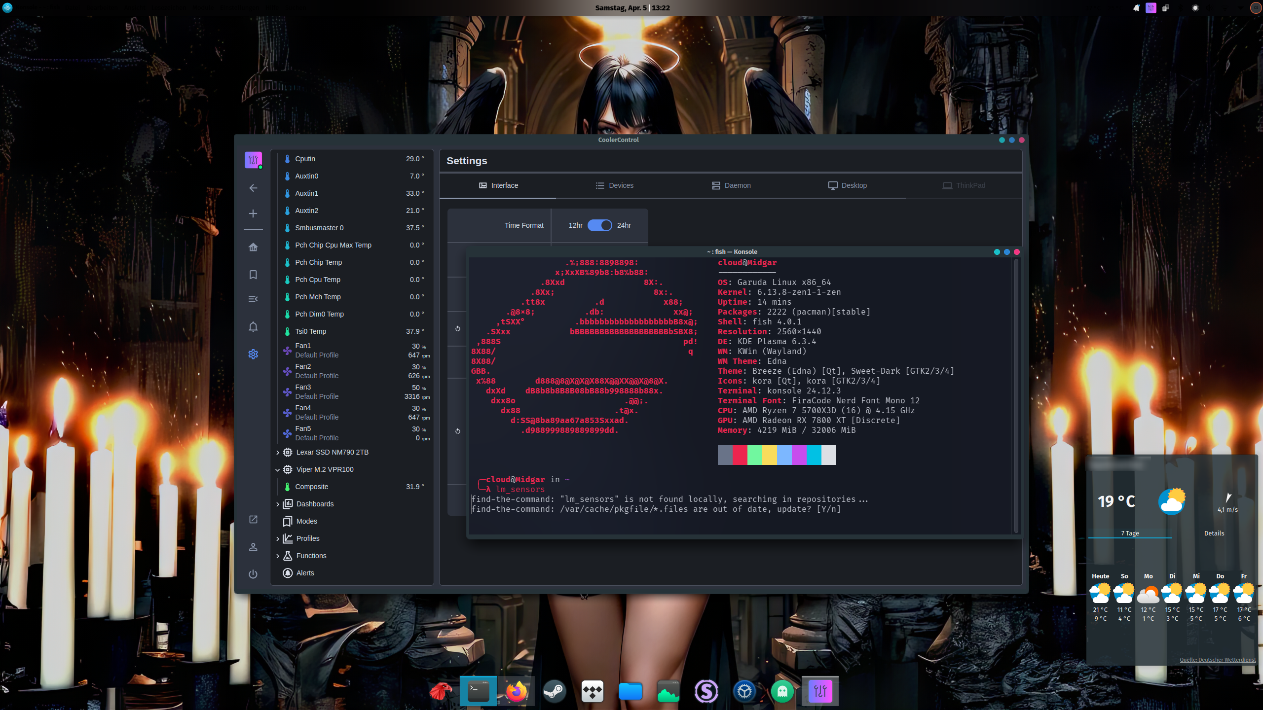
Task: Click the bookmark modes sidebar icon
Action: pos(253,275)
